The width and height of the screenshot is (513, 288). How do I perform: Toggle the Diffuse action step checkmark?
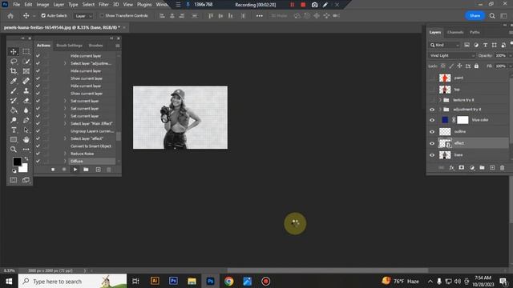pos(38,161)
